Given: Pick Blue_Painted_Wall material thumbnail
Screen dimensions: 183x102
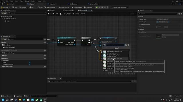Looking at the screenshot, I should pyautogui.click(x=104, y=56).
